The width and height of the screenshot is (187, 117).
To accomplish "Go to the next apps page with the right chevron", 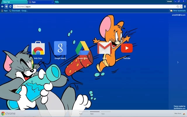I will point(178,62).
